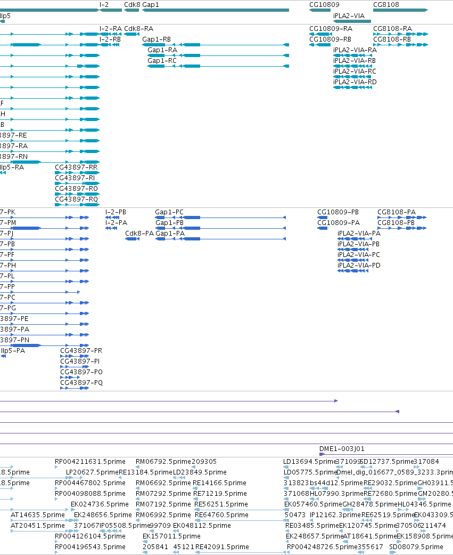Select the Cdk8 gene label
This screenshot has height=555, width=453.
tap(132, 5)
